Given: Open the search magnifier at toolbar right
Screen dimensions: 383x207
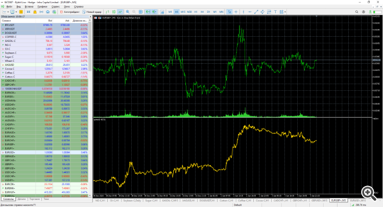Looking at the screenshot, I should pos(357,12).
